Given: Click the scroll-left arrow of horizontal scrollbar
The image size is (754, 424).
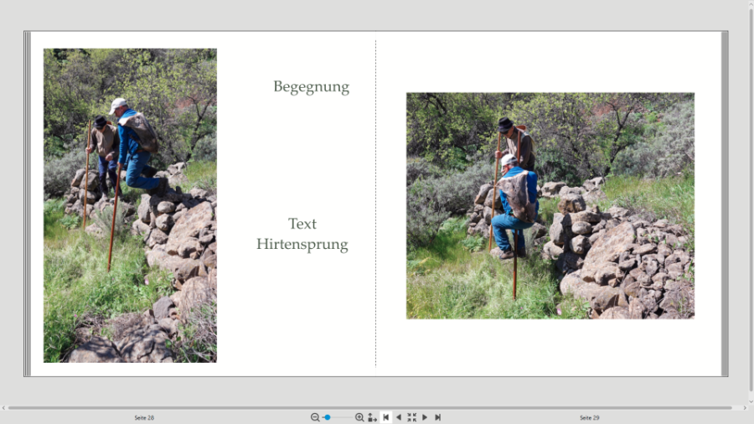Looking at the screenshot, I should point(3,407).
